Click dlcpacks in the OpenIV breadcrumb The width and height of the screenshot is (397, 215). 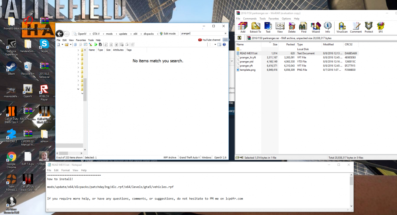148,34
